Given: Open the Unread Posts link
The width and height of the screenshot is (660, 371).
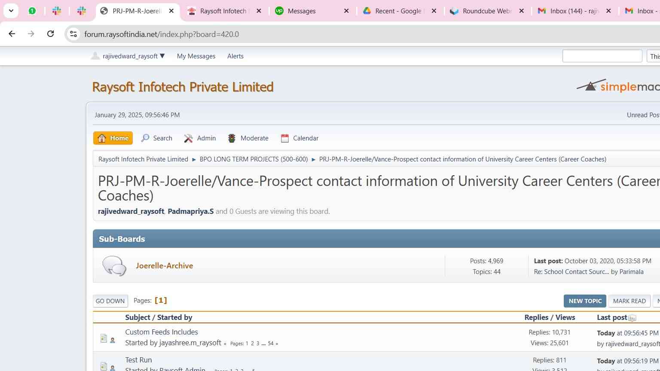Looking at the screenshot, I should coord(643,115).
